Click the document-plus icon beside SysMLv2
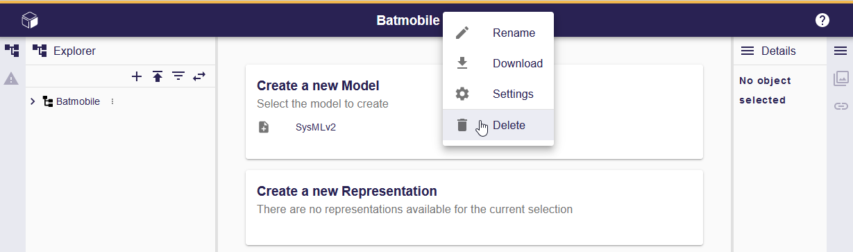Image resolution: width=853 pixels, height=252 pixels. coord(264,127)
